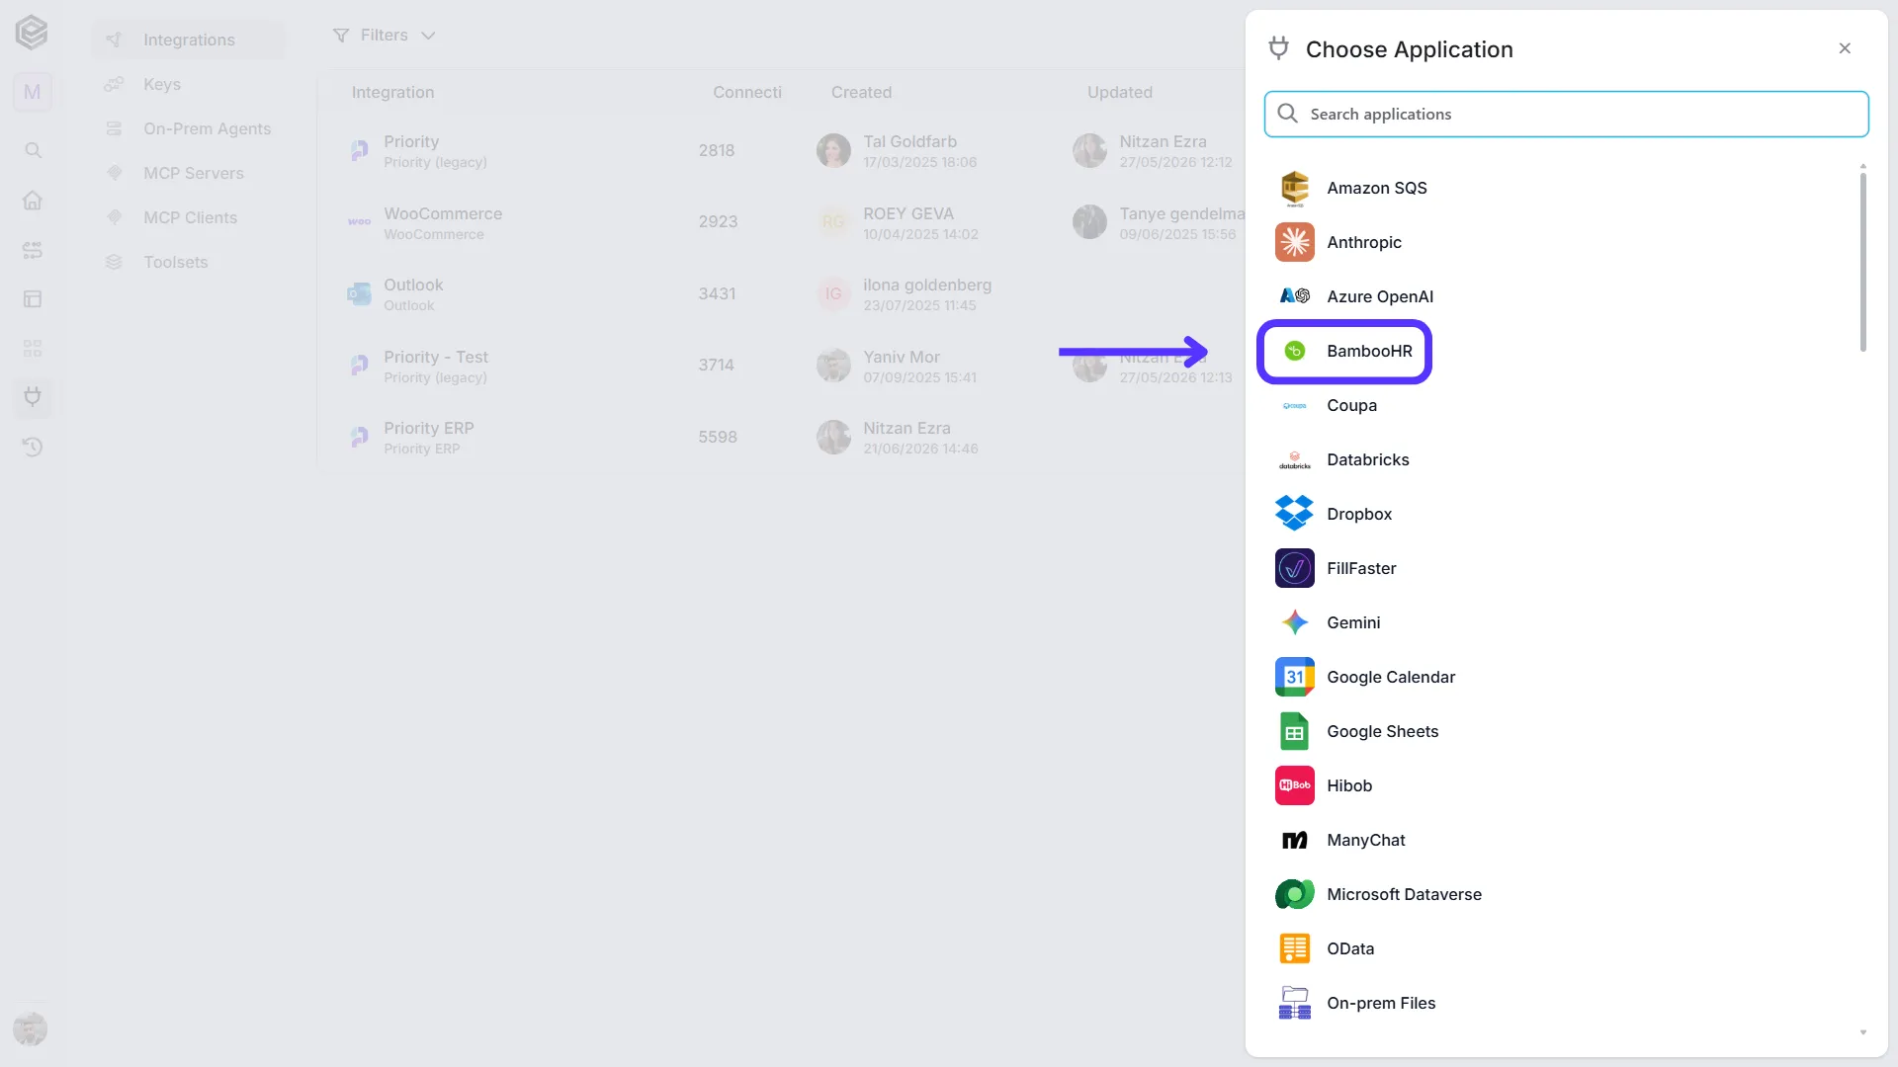Pick the Google Sheets icon
This screenshot has width=1898, height=1067.
click(x=1294, y=731)
